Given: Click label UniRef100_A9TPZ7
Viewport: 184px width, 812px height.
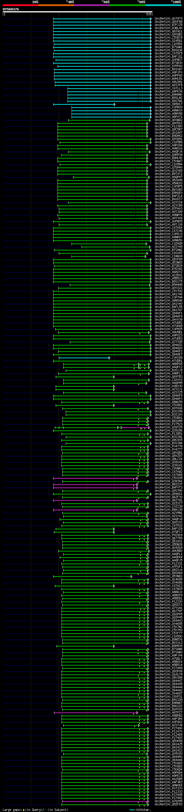Looking at the screenshot, I should 168,713.
